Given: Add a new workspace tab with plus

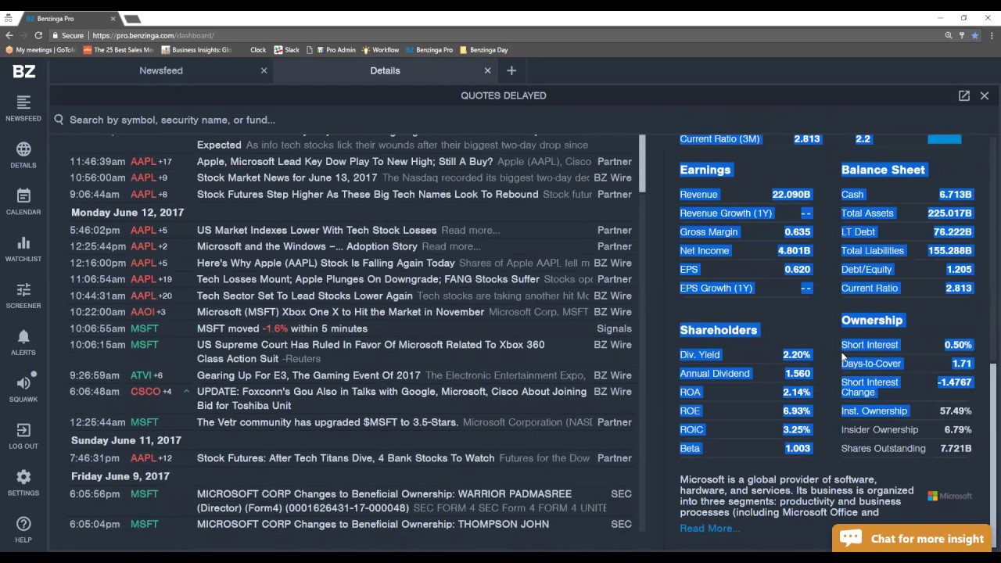Looking at the screenshot, I should (x=511, y=70).
